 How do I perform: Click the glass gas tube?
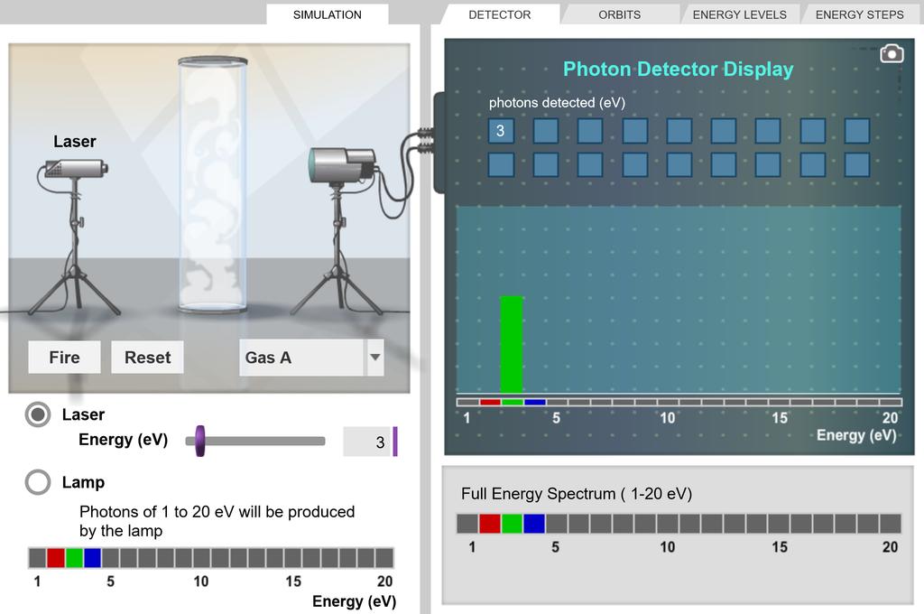coord(213,185)
